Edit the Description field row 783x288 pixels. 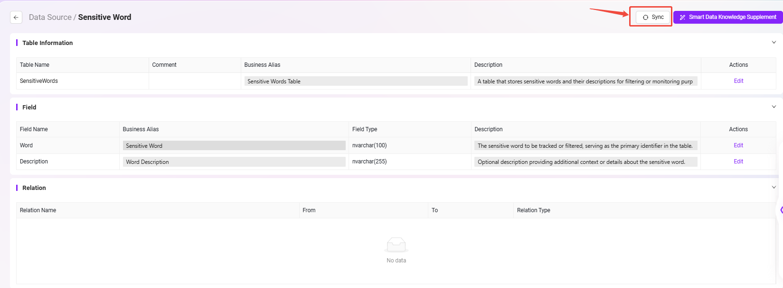coord(738,162)
